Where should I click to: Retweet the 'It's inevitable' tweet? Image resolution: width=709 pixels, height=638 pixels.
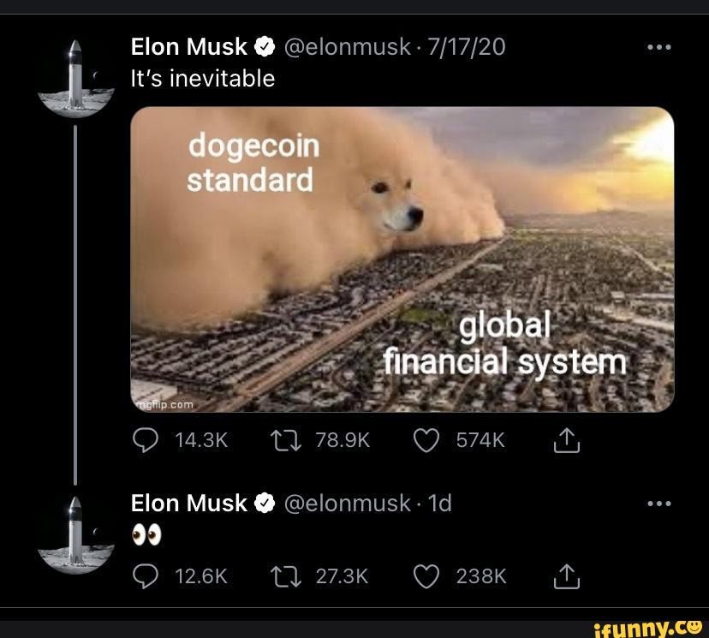pyautogui.click(x=286, y=440)
